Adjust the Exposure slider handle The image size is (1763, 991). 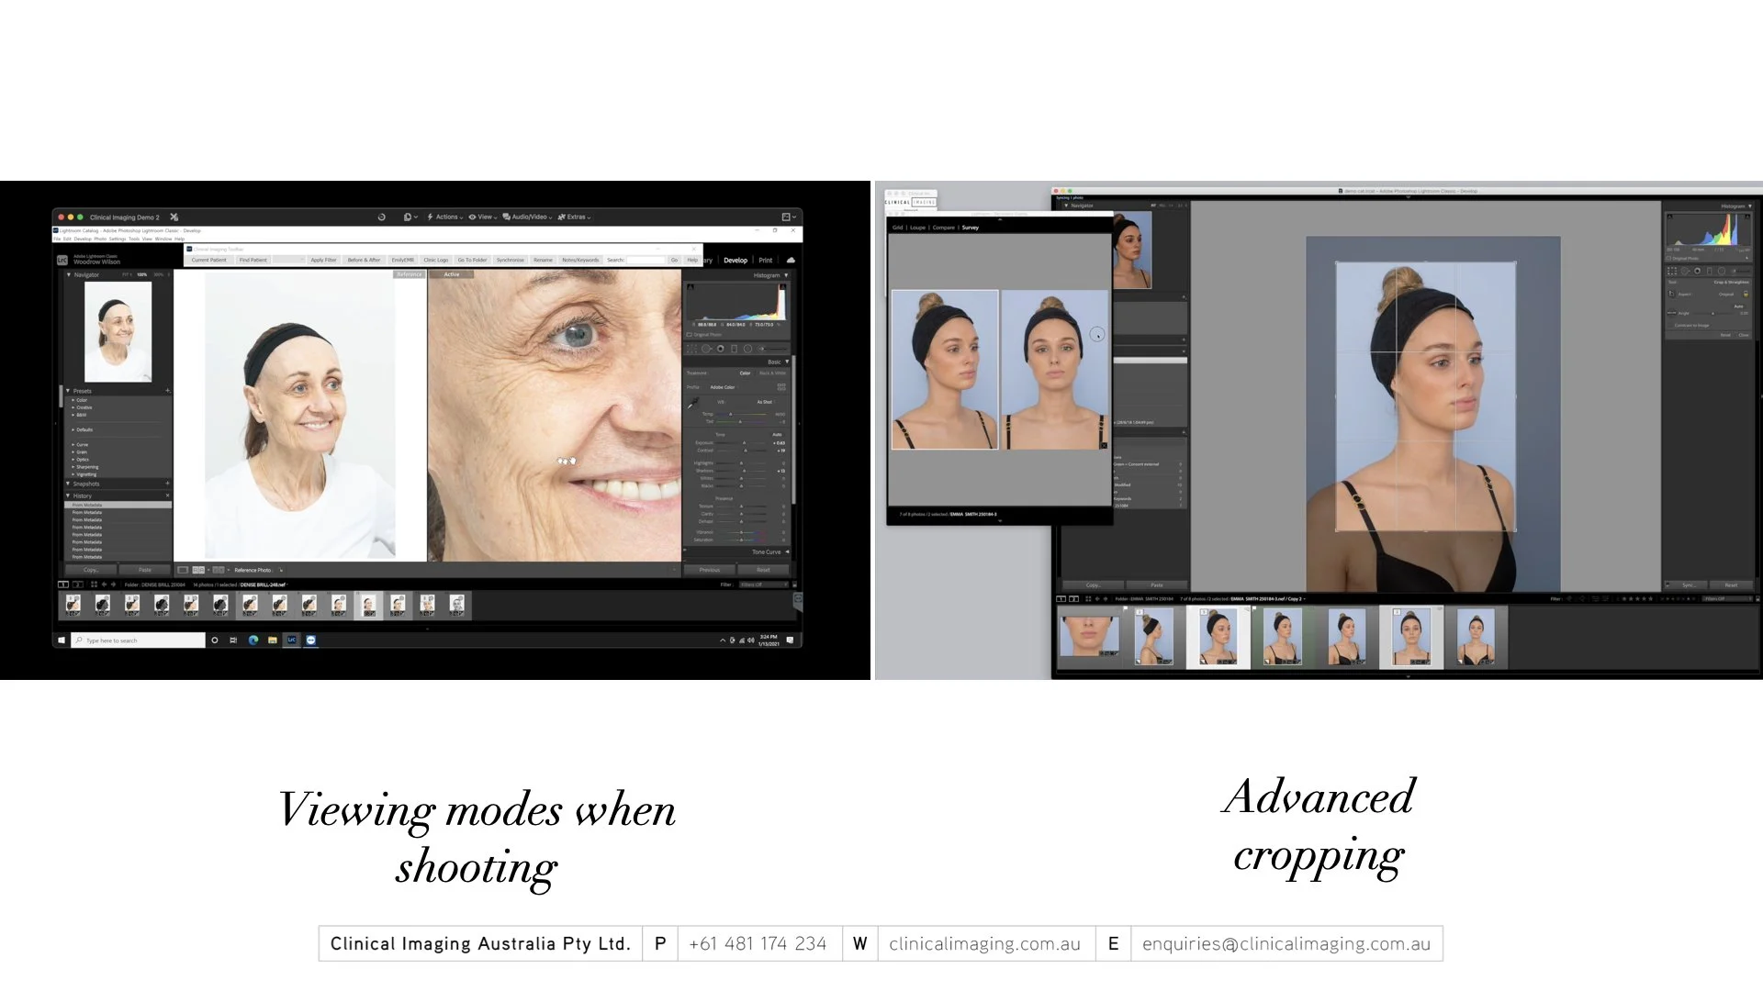[744, 443]
